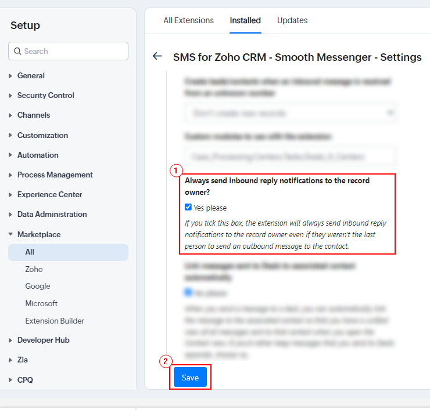Click the magnifier icon in the Setup search box

pyautogui.click(x=17, y=51)
